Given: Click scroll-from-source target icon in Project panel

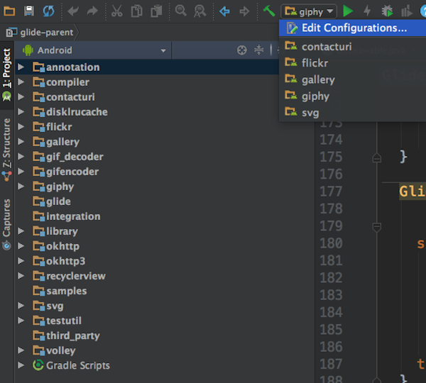Looking at the screenshot, I should 241,50.
